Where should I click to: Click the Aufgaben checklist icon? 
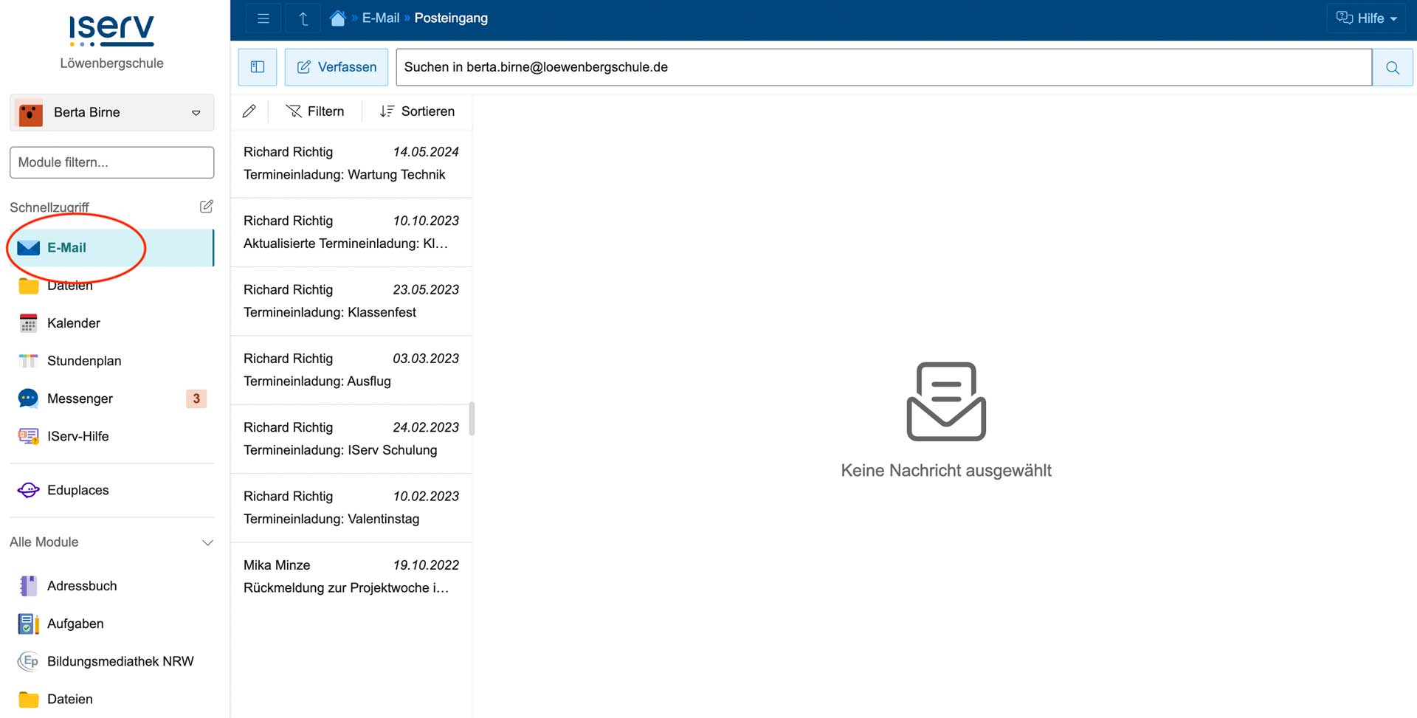coord(28,624)
